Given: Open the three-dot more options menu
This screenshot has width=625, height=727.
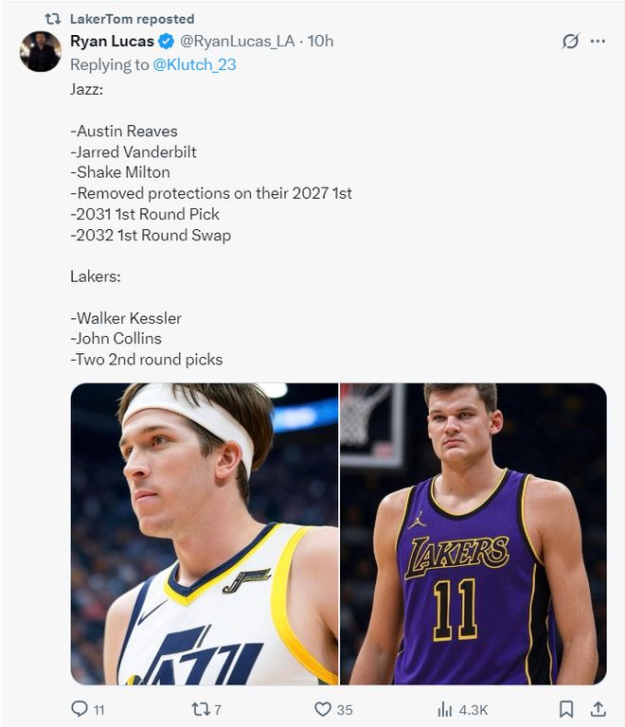Looking at the screenshot, I should [598, 42].
